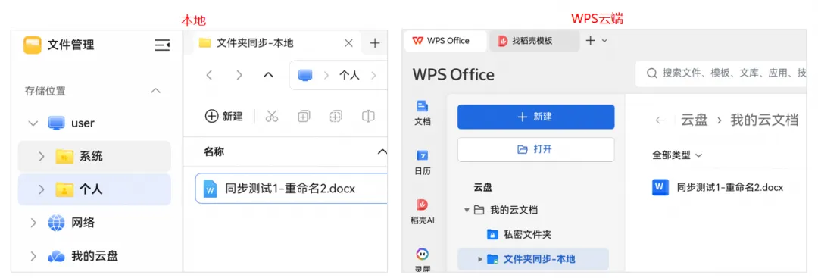This screenshot has width=818, height=278.
Task: Expand the 个人 folder node
Action: click(41, 189)
